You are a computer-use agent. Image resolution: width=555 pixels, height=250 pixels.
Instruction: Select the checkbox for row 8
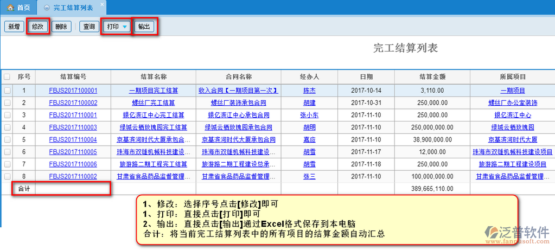[x=7, y=176]
